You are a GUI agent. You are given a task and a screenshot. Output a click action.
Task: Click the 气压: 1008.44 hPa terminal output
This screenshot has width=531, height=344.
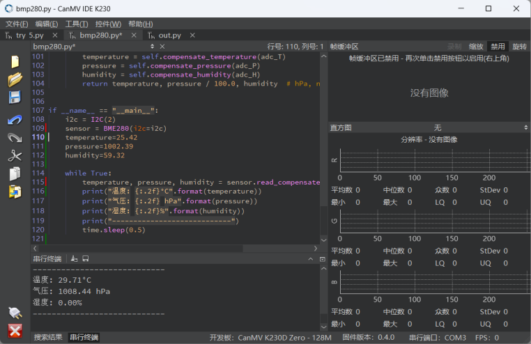(72, 291)
